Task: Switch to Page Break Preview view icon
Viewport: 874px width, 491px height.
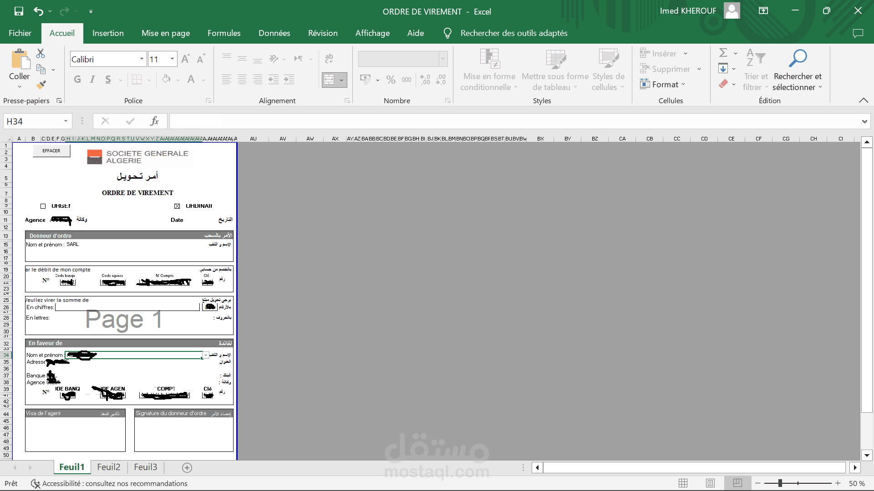Action: pos(737,483)
